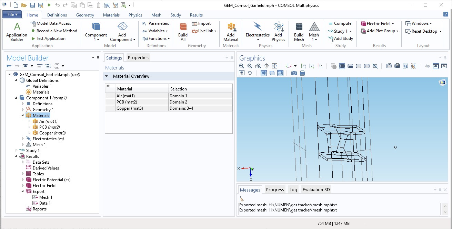Click help question mark button
The width and height of the screenshot is (452, 229).
point(445,14)
